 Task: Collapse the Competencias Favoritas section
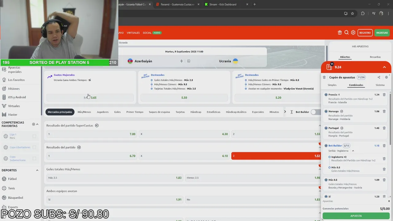(37, 124)
